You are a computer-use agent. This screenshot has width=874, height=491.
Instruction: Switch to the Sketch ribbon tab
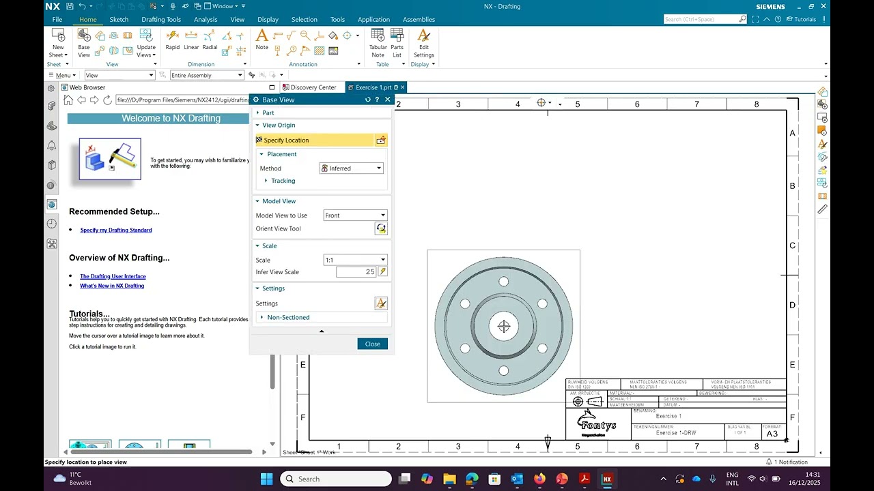point(119,20)
